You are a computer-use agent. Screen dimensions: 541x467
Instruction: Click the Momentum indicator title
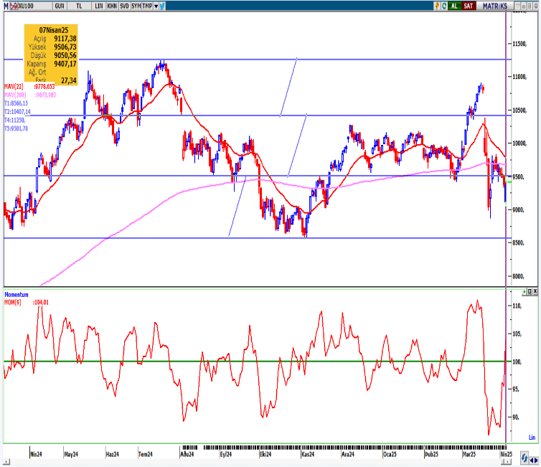[17, 295]
